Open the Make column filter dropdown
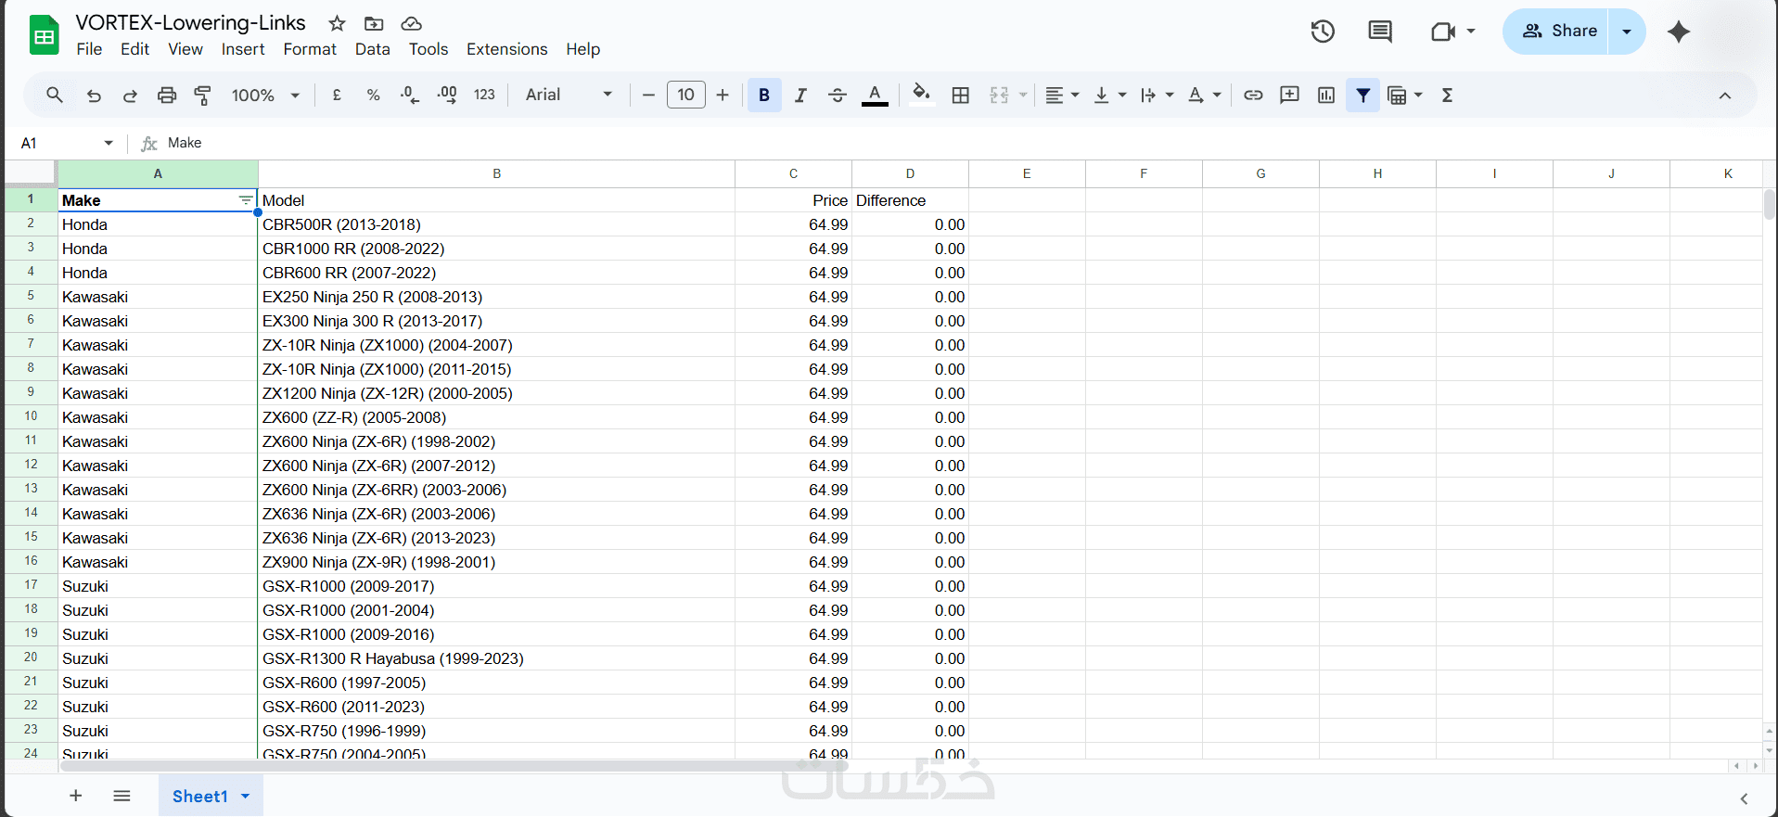Viewport: 1778px width, 817px height. (x=245, y=200)
